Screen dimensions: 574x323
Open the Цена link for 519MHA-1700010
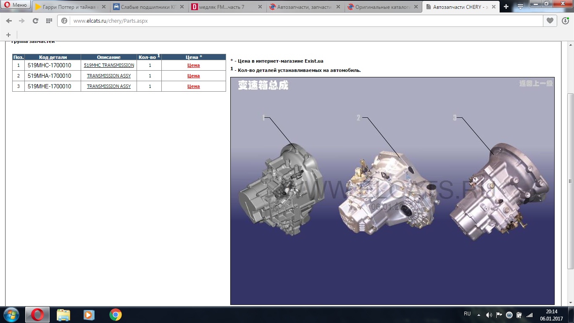point(193,76)
